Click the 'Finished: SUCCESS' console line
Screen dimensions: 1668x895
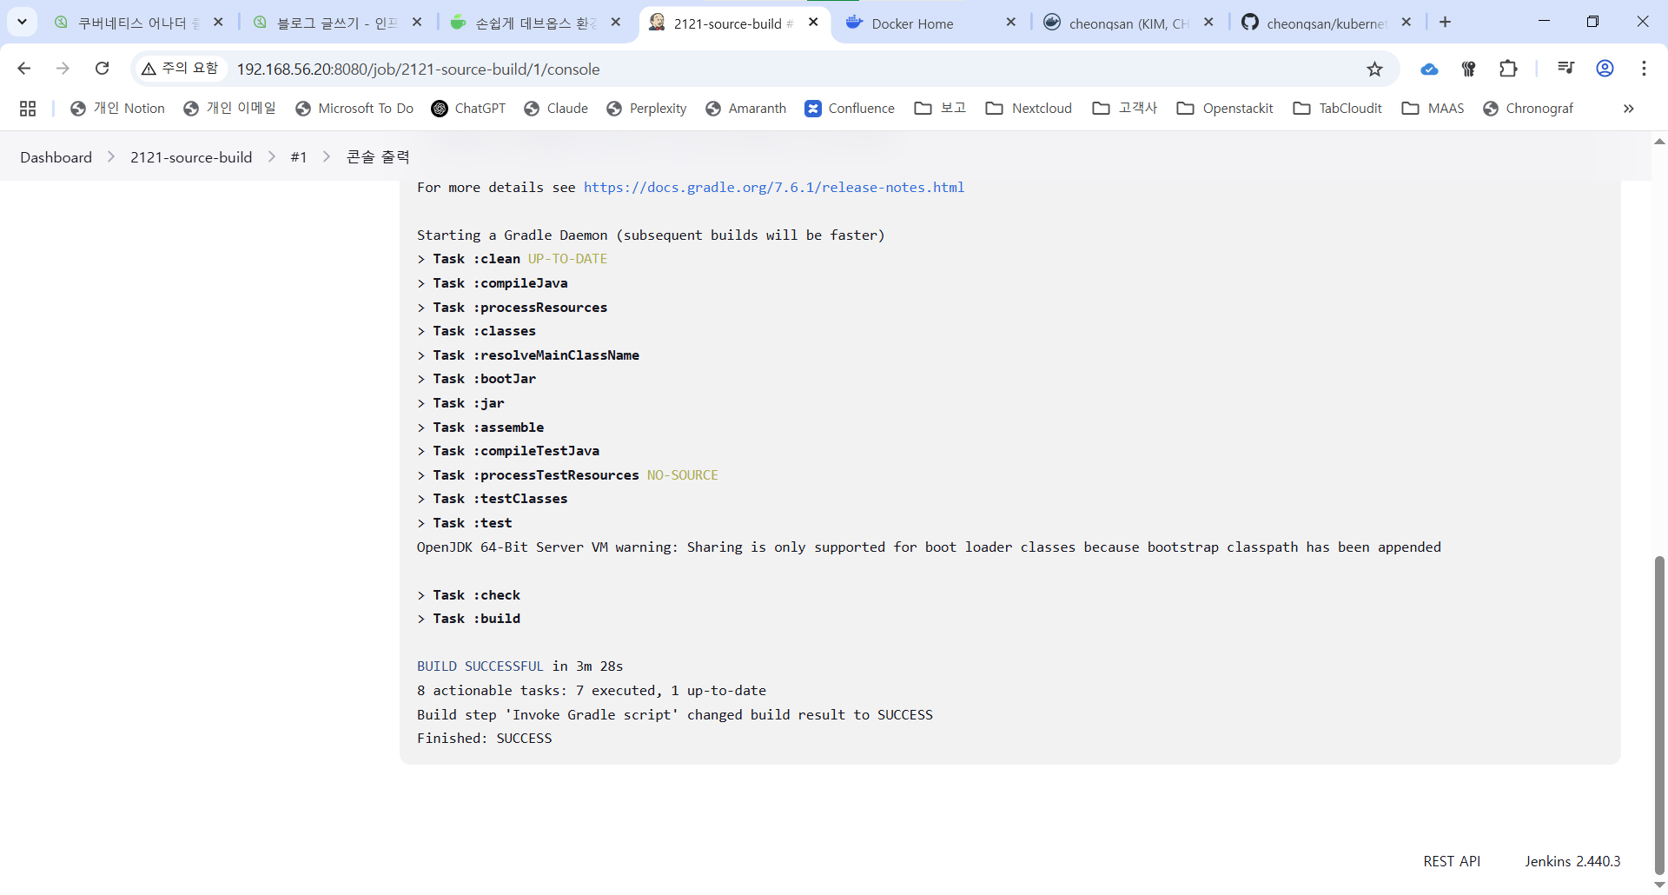[x=485, y=739]
